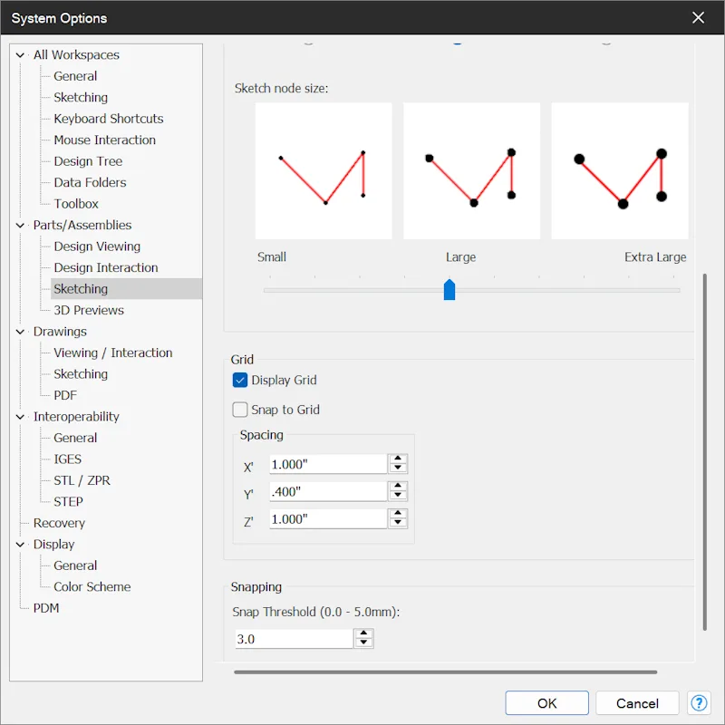Select Color Scheme under Display
725x725 pixels.
tap(92, 586)
